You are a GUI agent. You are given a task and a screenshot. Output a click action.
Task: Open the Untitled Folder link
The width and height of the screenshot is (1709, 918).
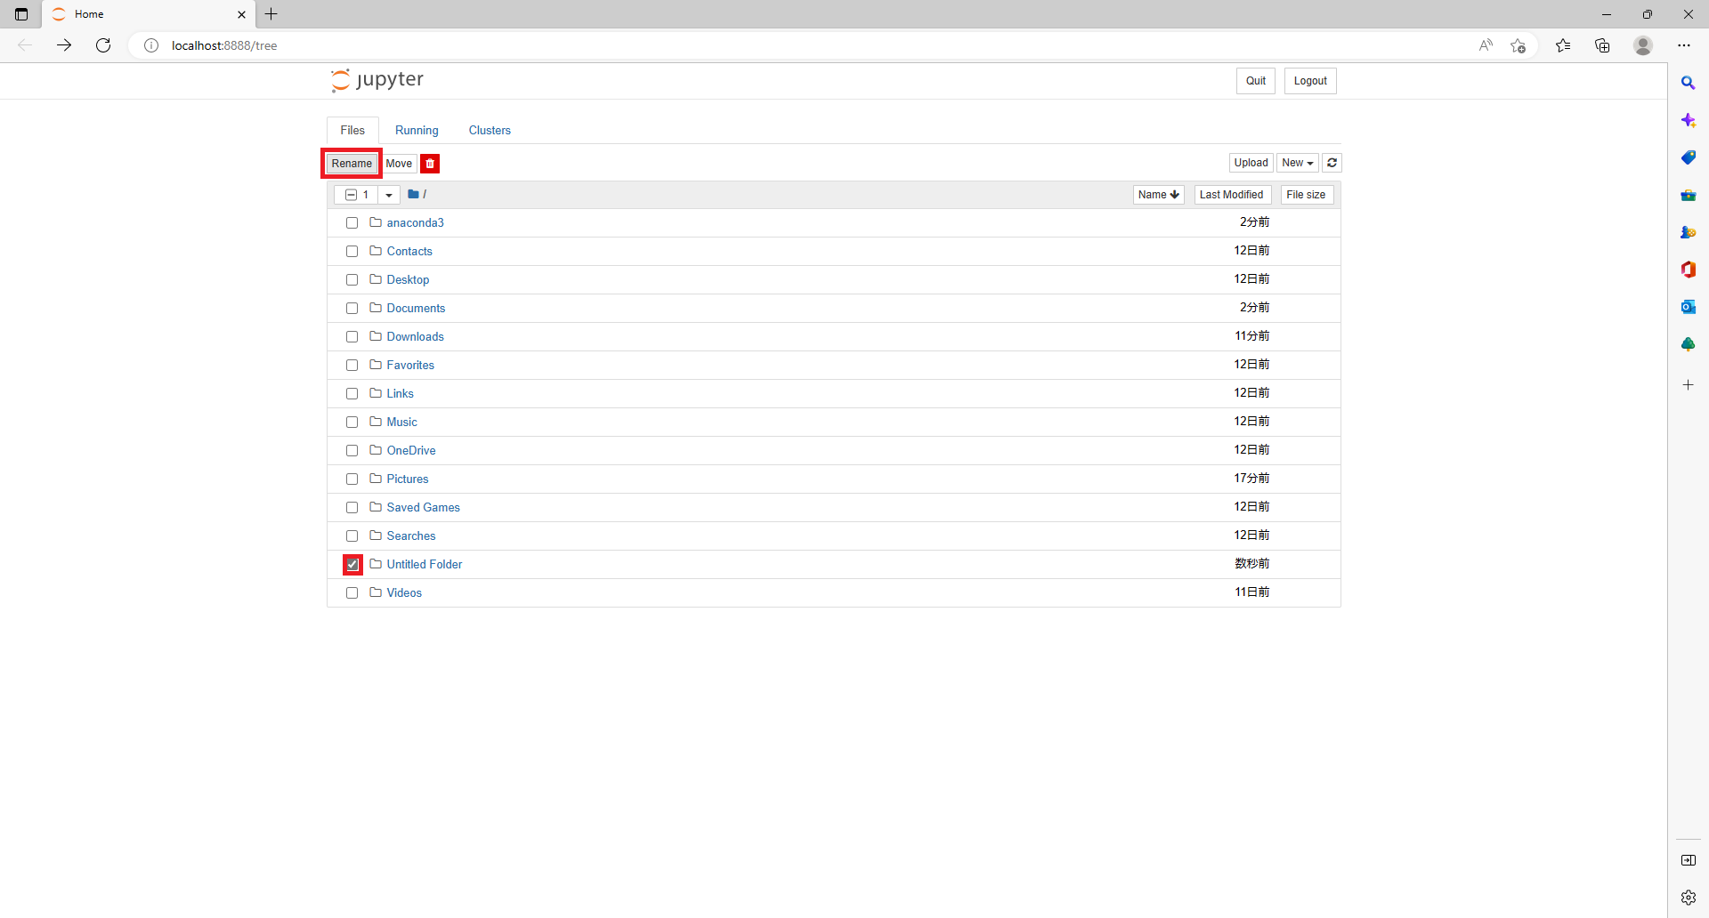425,565
